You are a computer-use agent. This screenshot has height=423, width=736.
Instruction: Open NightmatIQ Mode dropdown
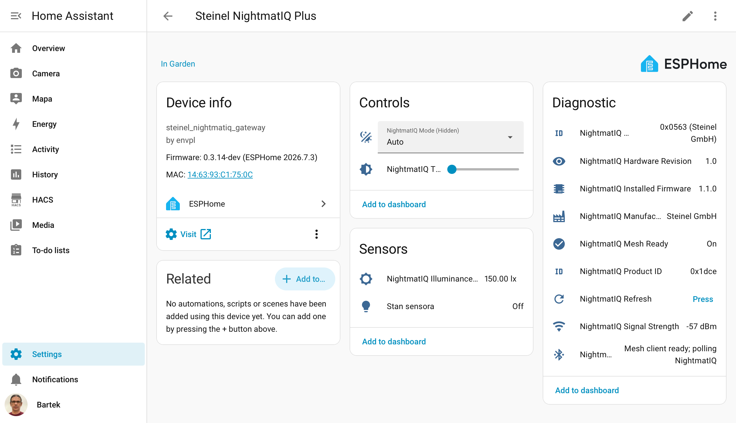[x=450, y=137]
